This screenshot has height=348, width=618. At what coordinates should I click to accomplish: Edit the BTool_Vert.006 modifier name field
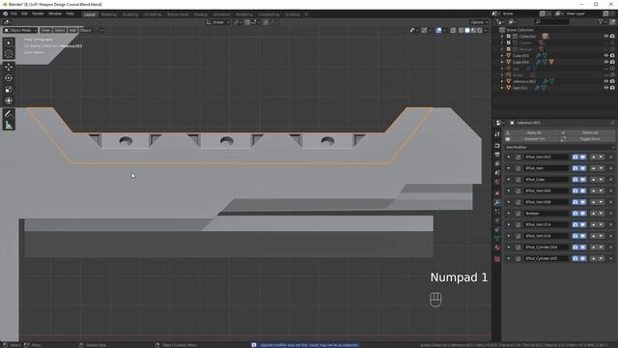tap(547, 191)
